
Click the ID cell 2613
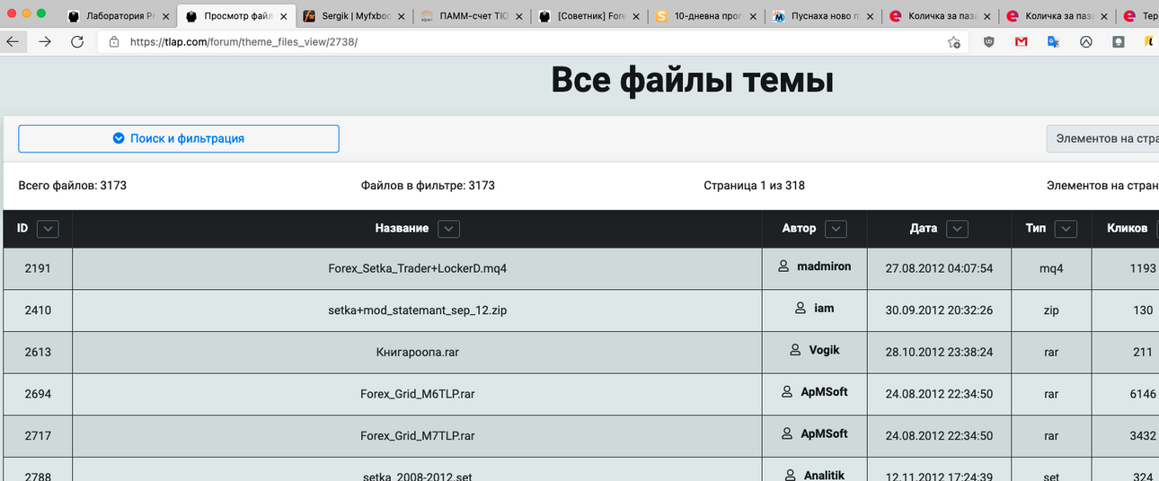click(38, 352)
